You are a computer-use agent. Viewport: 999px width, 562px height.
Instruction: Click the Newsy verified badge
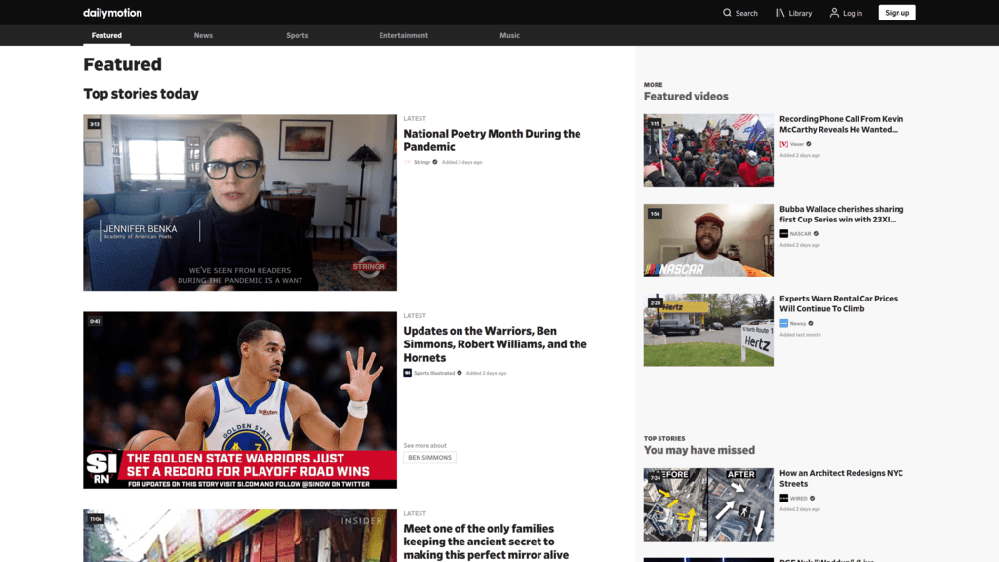point(811,324)
